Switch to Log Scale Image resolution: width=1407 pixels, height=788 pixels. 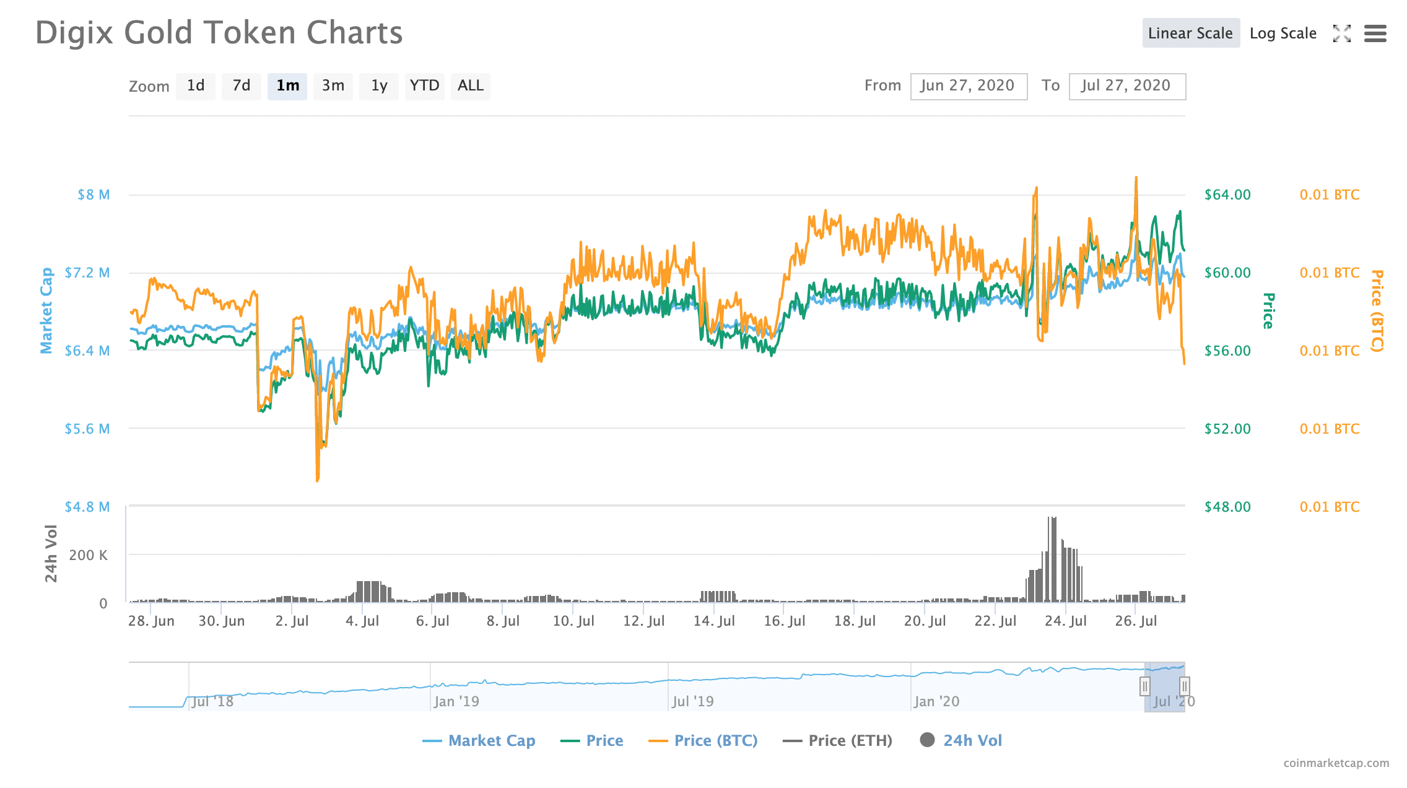pos(1283,33)
